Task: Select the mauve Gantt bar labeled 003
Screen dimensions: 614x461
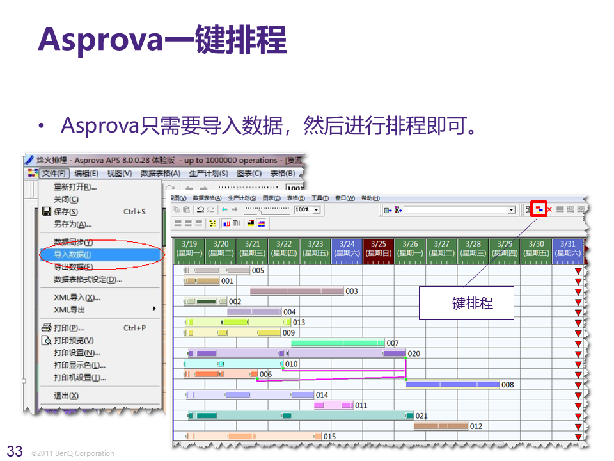Action: (297, 291)
